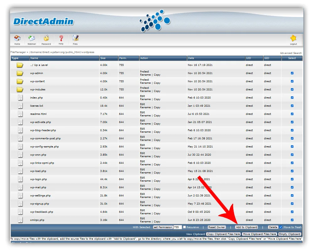Open the wp-trackback.php file name
This screenshot has height=251, width=314.
[41, 212]
